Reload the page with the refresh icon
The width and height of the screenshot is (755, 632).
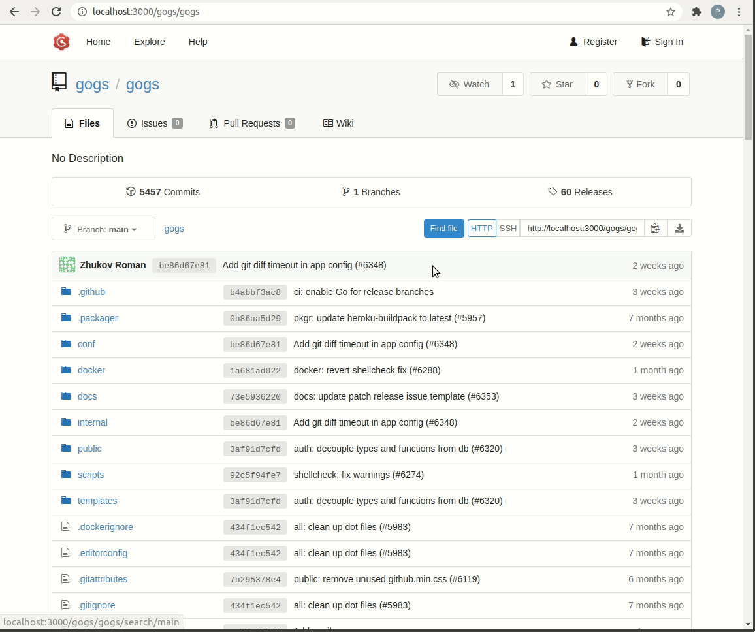56,12
